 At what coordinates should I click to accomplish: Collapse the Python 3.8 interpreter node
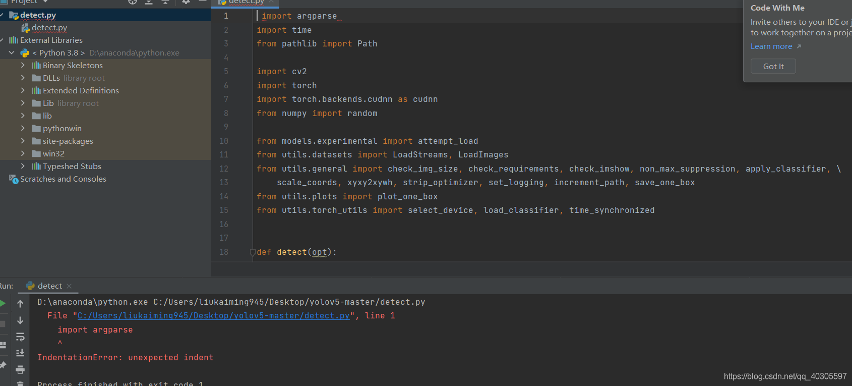(12, 53)
